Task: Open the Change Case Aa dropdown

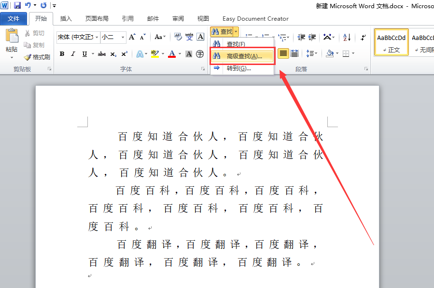Action: (x=160, y=37)
